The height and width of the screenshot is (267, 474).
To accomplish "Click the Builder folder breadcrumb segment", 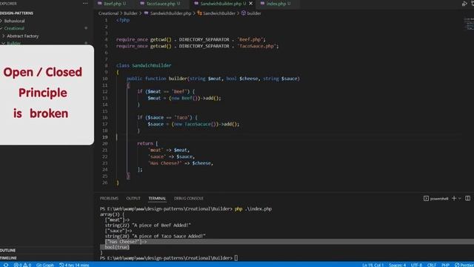I will click(130, 13).
